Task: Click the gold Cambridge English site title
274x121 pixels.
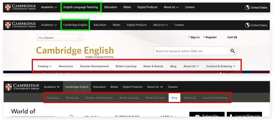Action: (75, 50)
